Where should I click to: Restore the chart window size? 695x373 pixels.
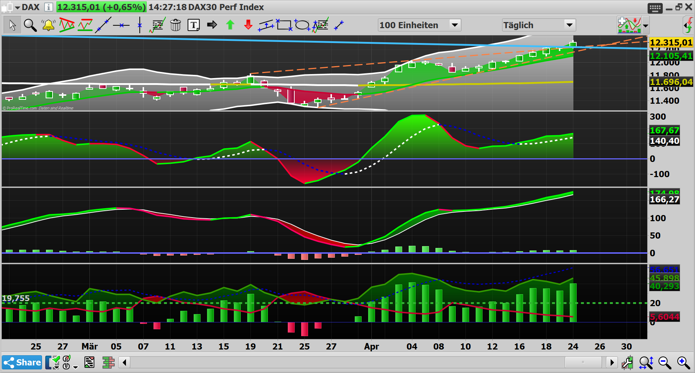(x=679, y=7)
